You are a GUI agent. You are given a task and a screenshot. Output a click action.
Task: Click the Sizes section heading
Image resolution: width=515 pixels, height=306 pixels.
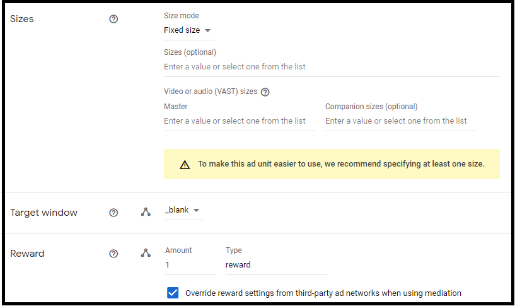click(x=21, y=19)
